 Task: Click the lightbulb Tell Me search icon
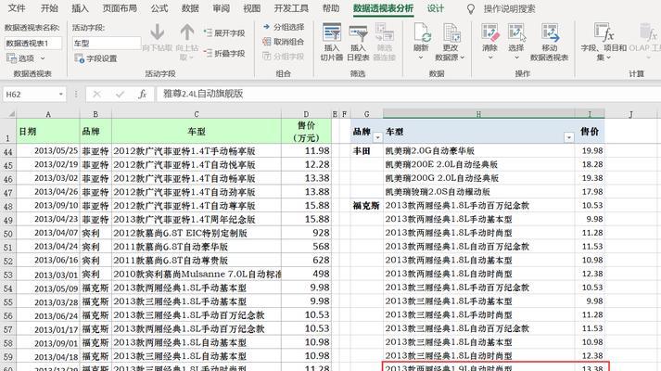pyautogui.click(x=471, y=9)
